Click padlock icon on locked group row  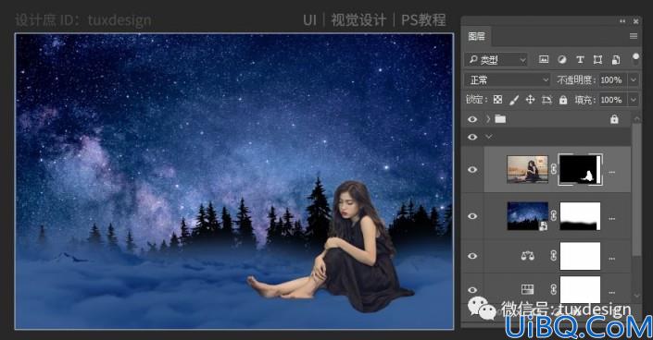(614, 119)
